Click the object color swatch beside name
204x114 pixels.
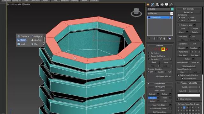pos(172,9)
